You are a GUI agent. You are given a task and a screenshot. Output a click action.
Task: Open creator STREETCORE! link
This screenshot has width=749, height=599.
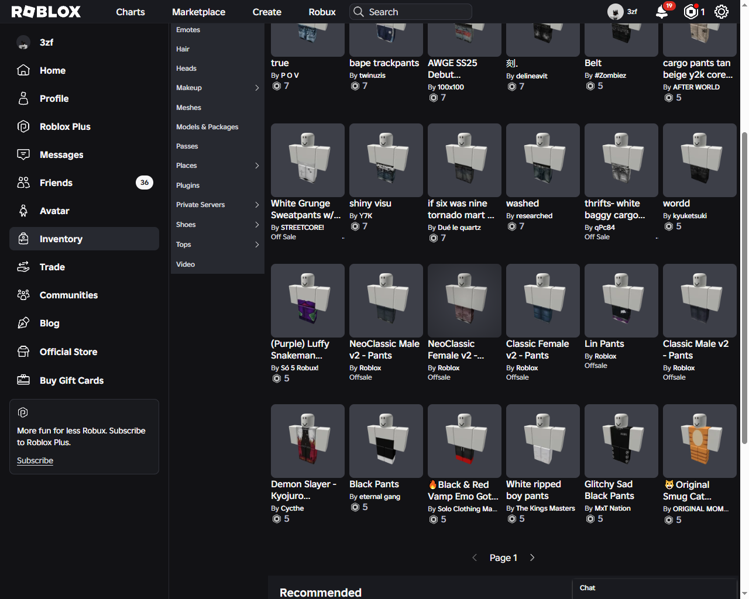303,228
